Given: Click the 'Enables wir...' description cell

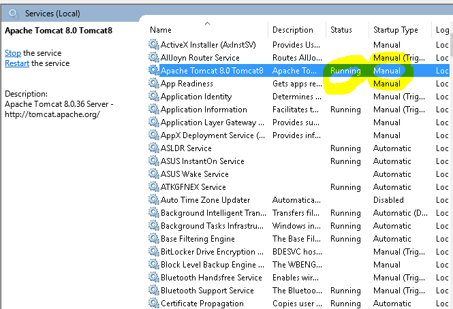Looking at the screenshot, I should 295,278.
